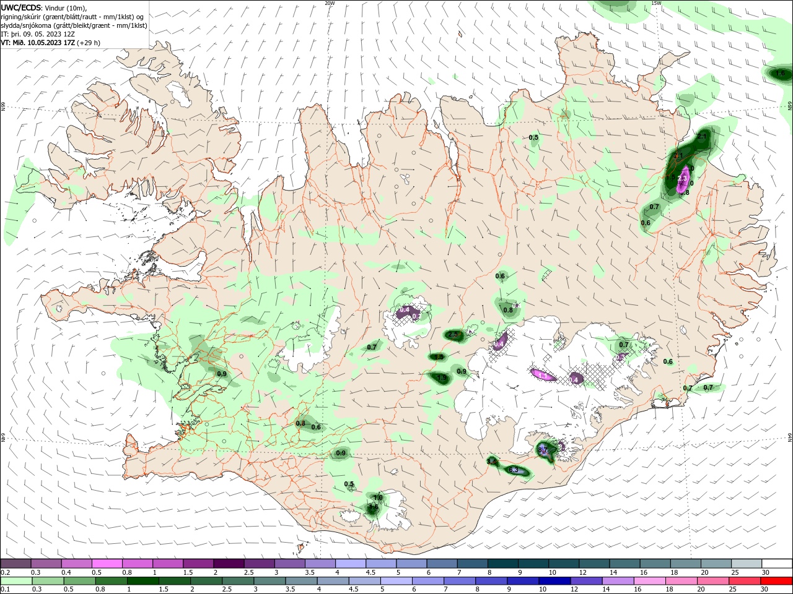Click the 3.4 value on the southern map
The width and height of the screenshot is (793, 594).
point(492,462)
